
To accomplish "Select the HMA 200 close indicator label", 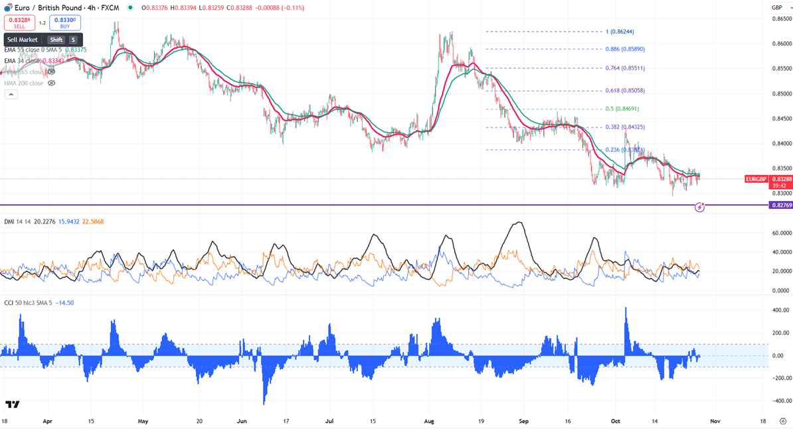I will pyautogui.click(x=24, y=83).
